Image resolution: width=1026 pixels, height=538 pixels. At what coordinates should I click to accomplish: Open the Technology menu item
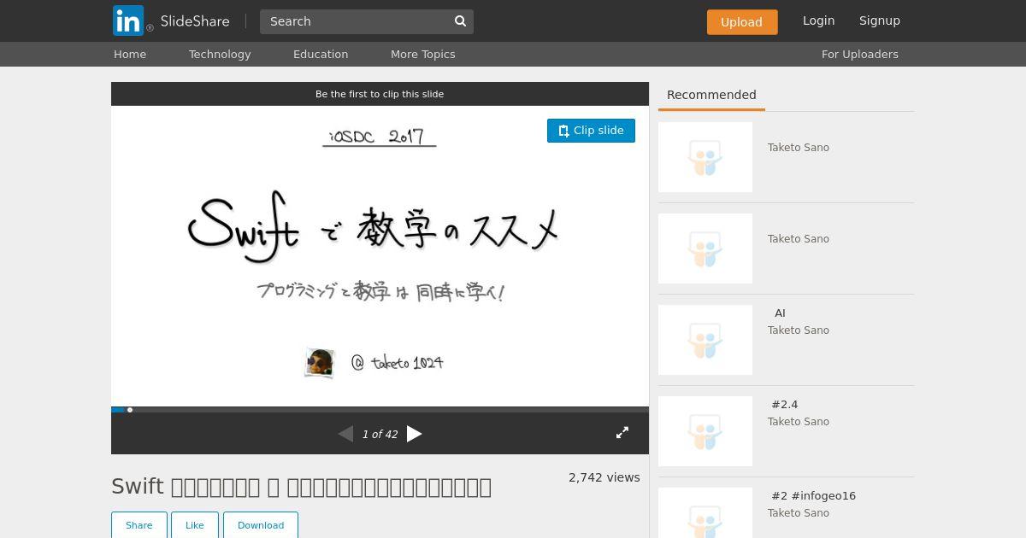click(220, 54)
